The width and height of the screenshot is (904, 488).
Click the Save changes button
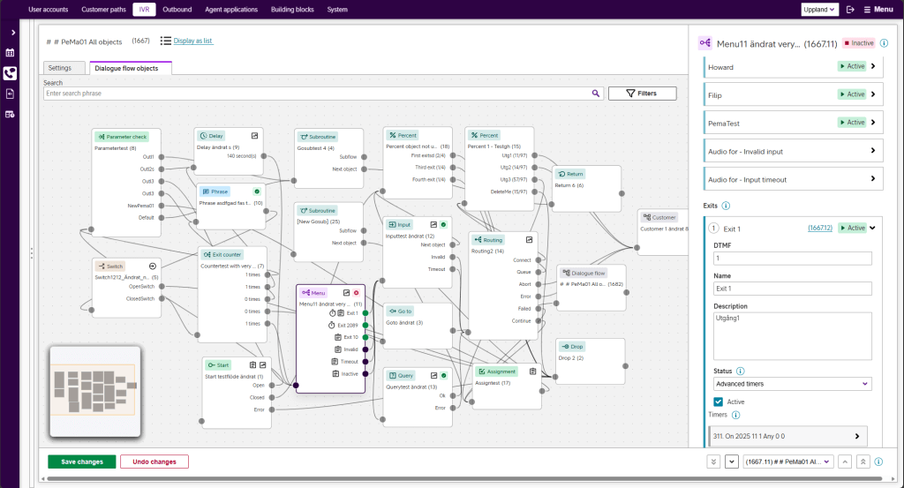tap(81, 462)
